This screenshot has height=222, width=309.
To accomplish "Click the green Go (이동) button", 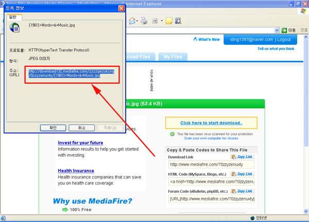I will click(288, 30).
